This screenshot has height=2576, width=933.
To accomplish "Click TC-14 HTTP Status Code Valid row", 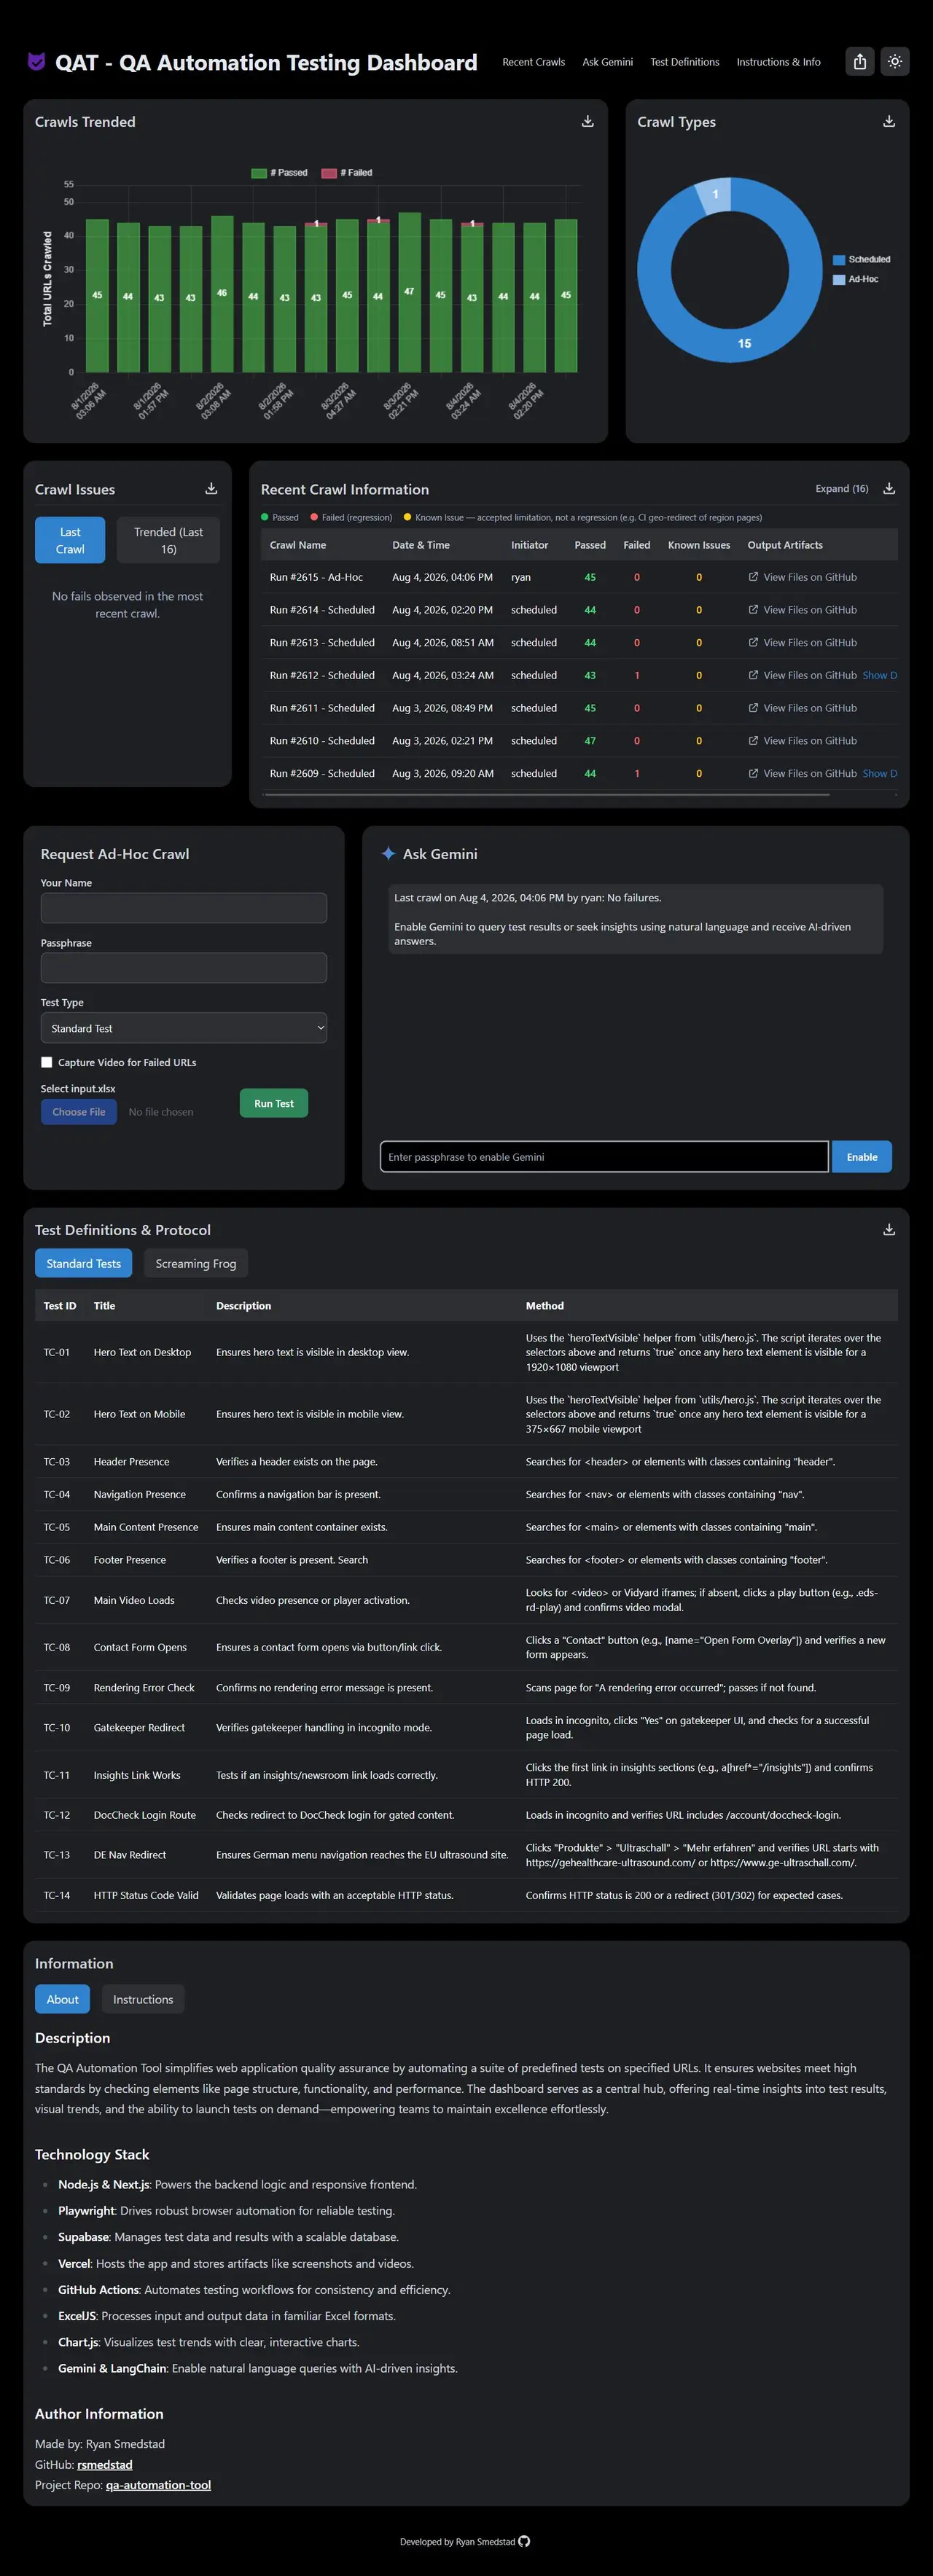I will [x=466, y=1895].
